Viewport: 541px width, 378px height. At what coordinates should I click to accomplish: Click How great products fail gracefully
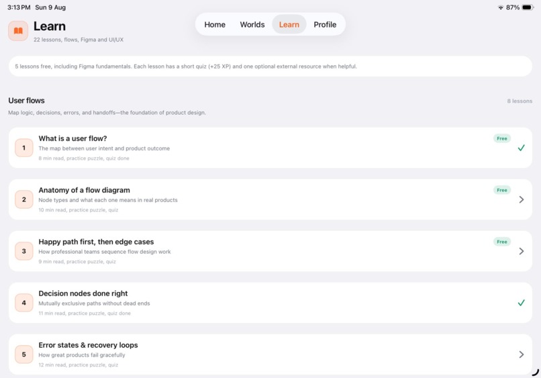click(82, 355)
